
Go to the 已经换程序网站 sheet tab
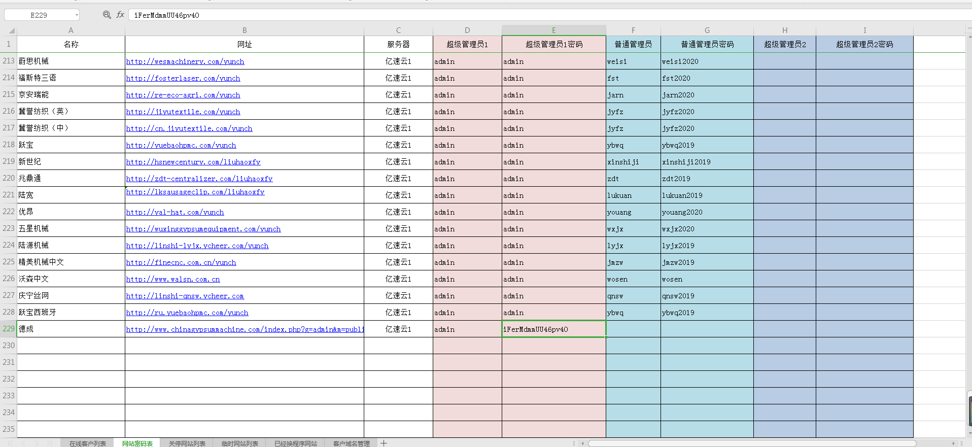tap(295, 443)
